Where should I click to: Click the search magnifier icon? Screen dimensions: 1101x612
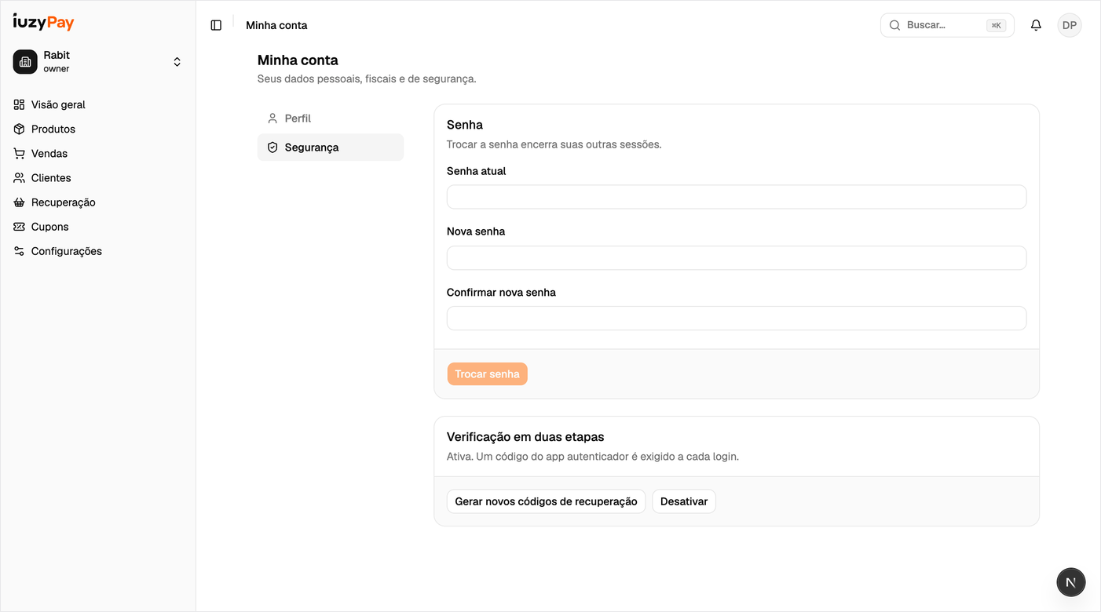tap(894, 25)
